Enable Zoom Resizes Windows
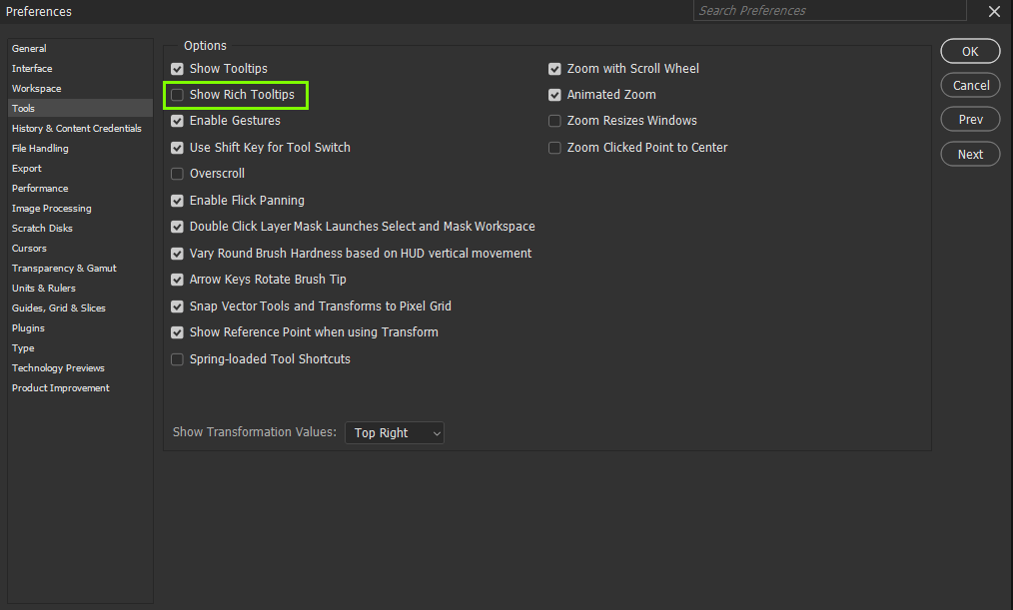 [554, 121]
